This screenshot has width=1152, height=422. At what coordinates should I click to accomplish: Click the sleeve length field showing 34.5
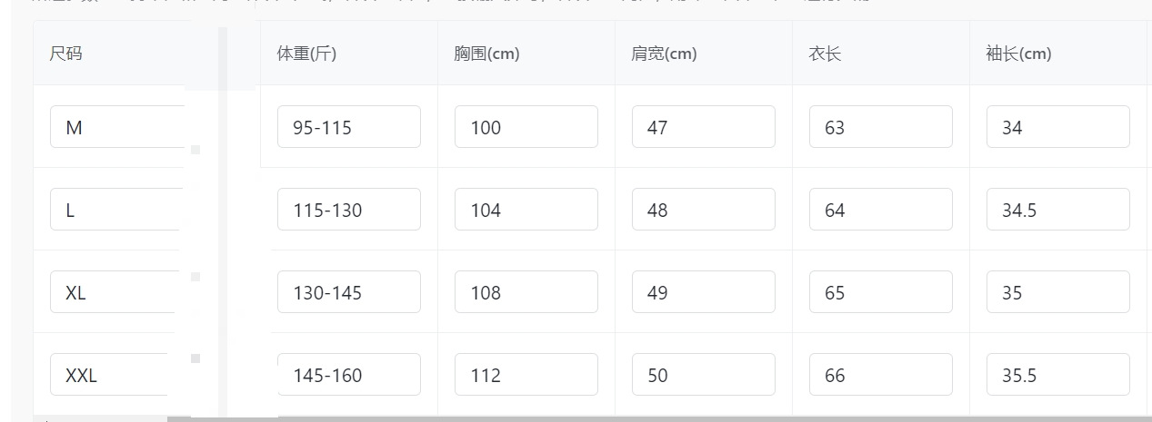click(x=1058, y=210)
